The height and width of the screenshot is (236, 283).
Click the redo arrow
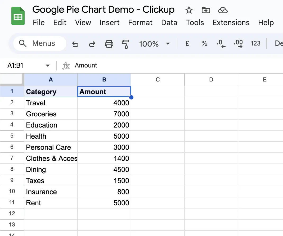[92, 44]
